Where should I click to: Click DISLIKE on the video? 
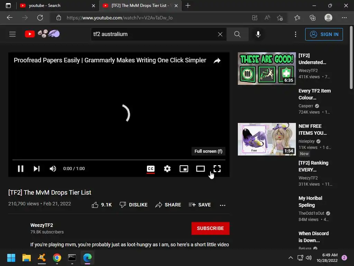tap(133, 205)
